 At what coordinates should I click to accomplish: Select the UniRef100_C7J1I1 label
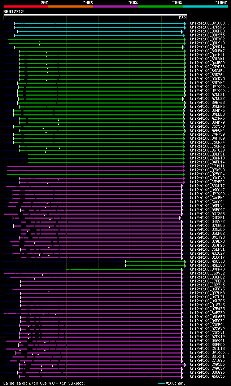(207, 166)
